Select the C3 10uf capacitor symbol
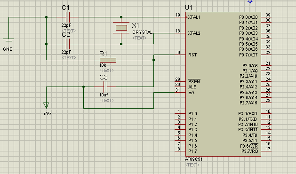 (x=105, y=87)
